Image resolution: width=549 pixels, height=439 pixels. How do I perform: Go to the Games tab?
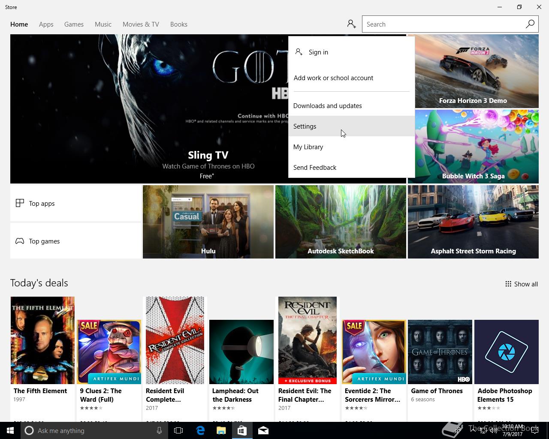(74, 24)
